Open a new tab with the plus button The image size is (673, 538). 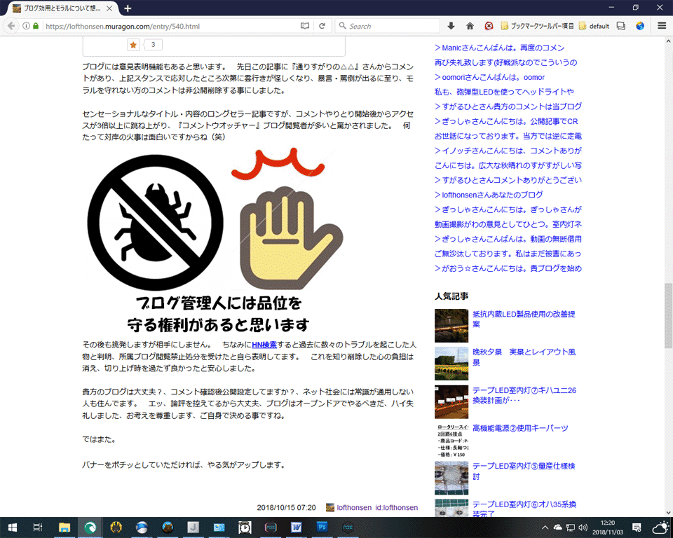126,9
